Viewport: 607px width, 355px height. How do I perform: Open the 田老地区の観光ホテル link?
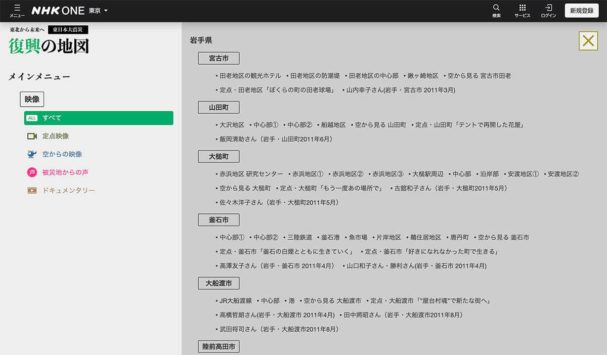250,76
